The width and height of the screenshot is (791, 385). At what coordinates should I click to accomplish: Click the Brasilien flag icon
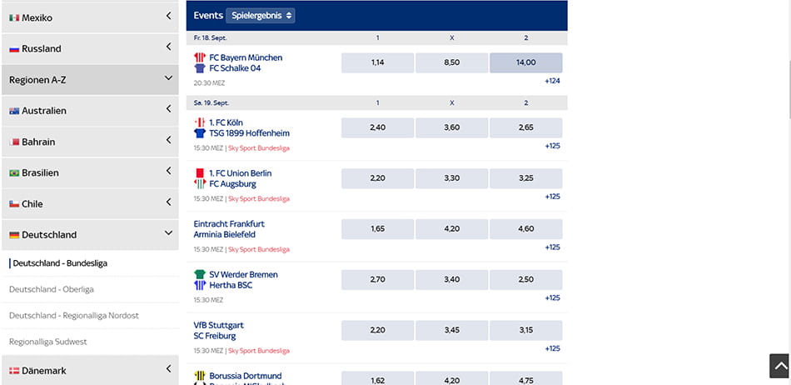pyautogui.click(x=14, y=173)
